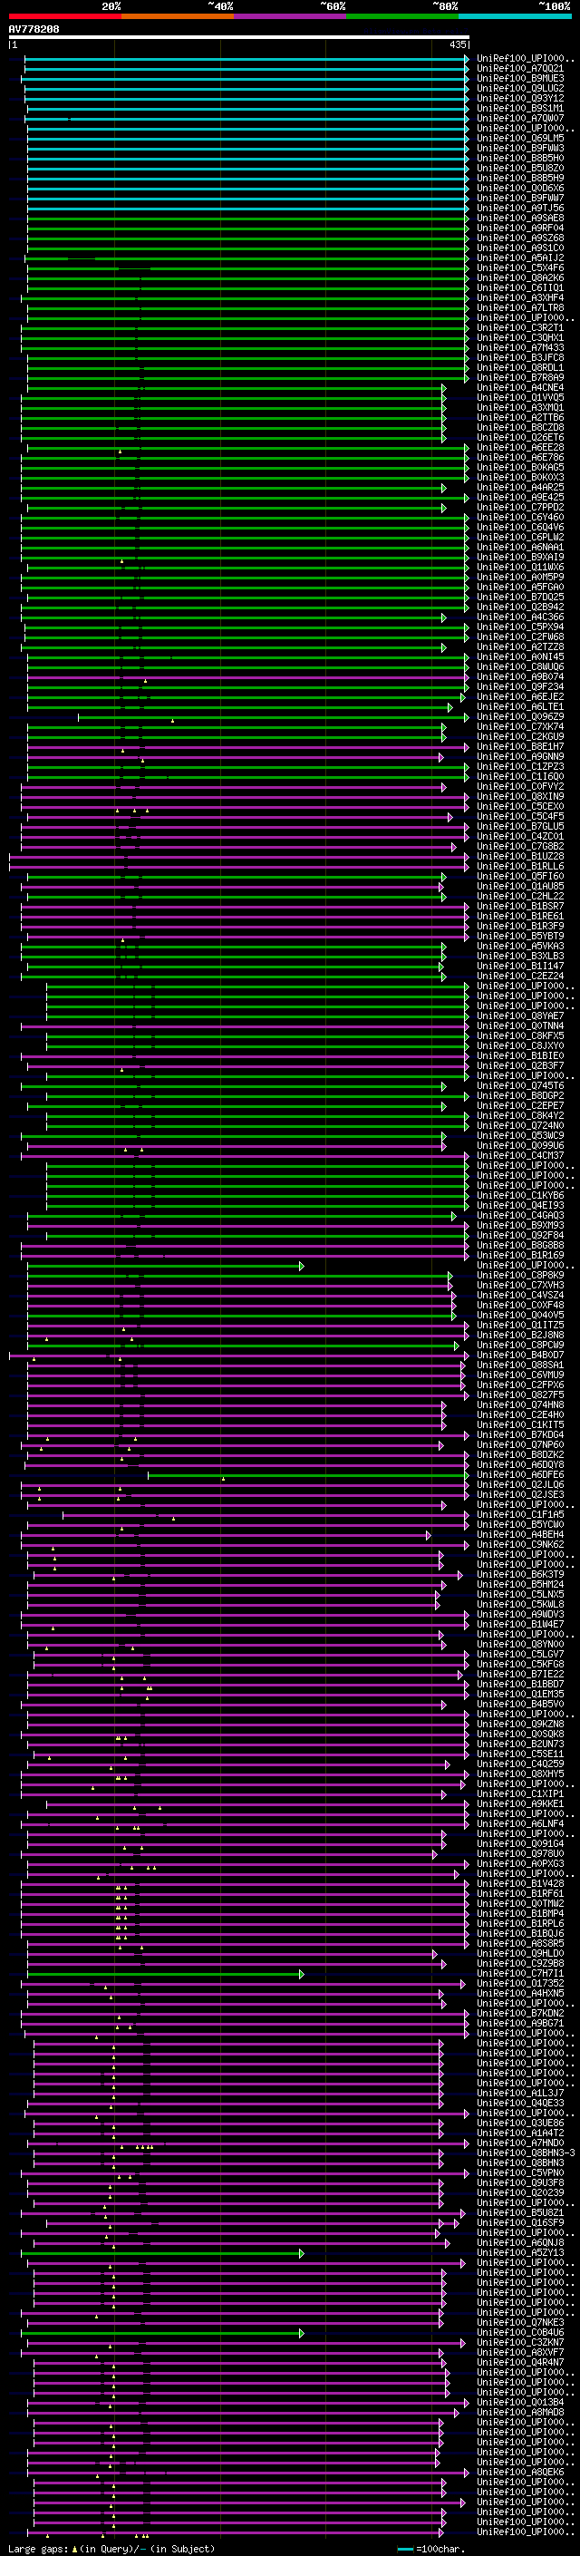580x2556 pixels.
Task: Select UniRef100_A3XMQ1 label
Action: pos(520,408)
